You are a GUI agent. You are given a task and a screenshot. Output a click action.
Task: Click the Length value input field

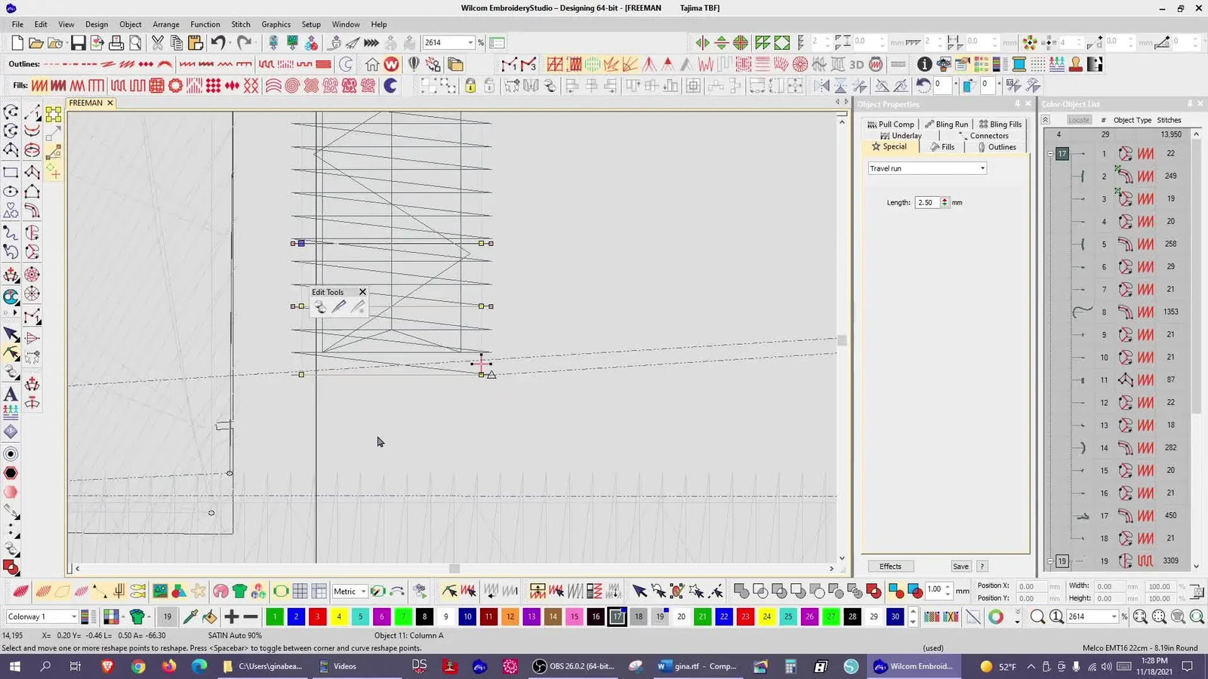point(927,202)
